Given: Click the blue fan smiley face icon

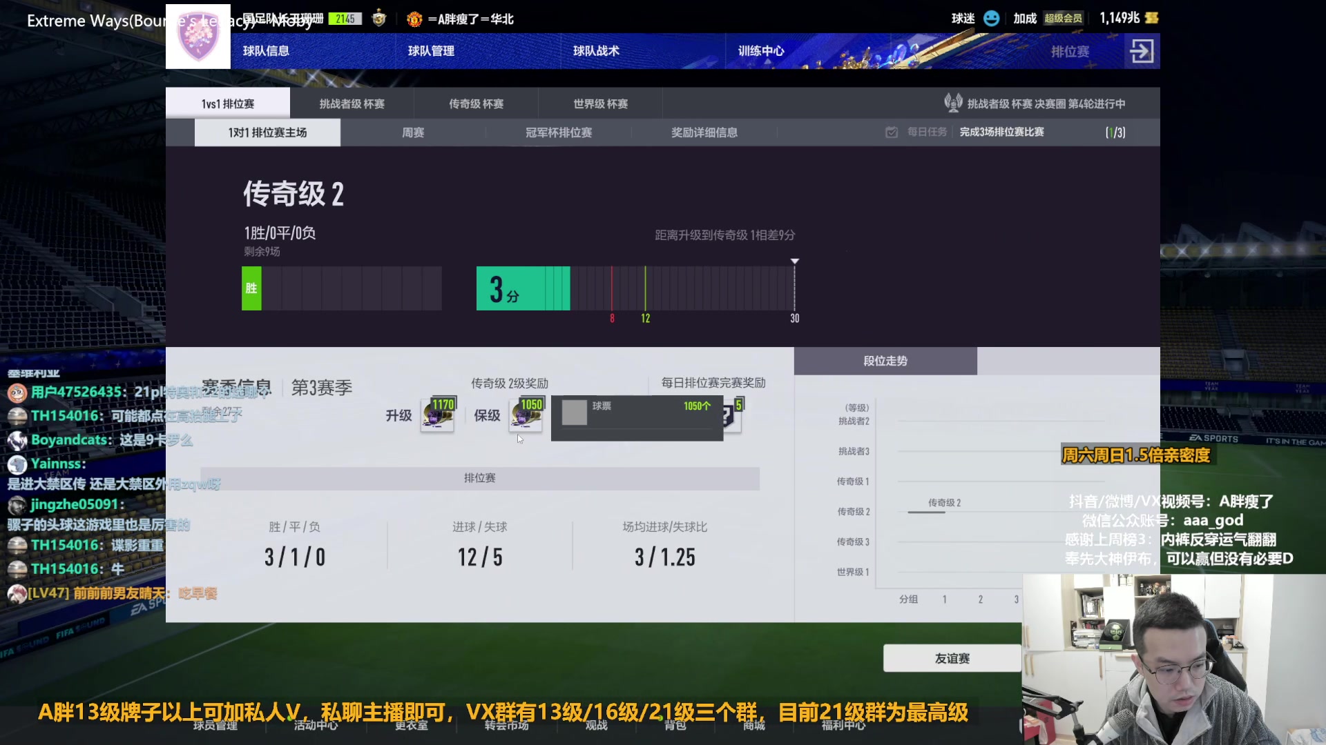Looking at the screenshot, I should click(991, 19).
